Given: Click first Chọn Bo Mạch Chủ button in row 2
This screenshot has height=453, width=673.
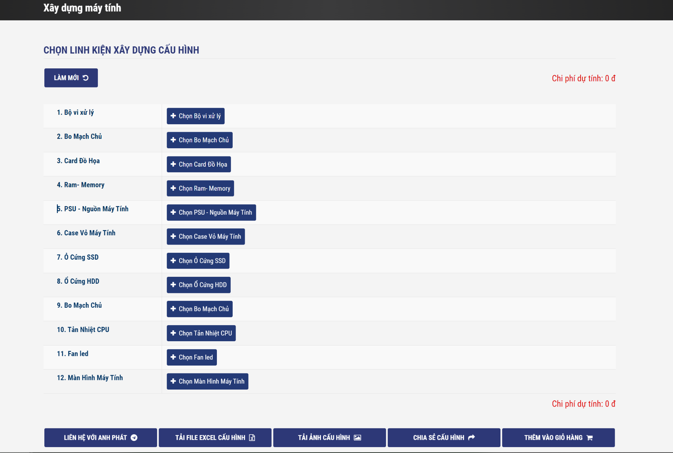Looking at the screenshot, I should tap(199, 140).
